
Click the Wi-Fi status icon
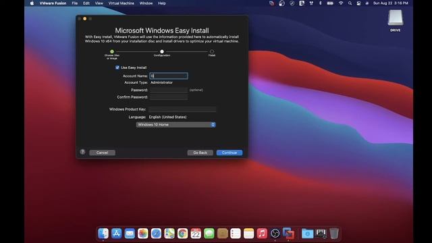[x=341, y=3]
